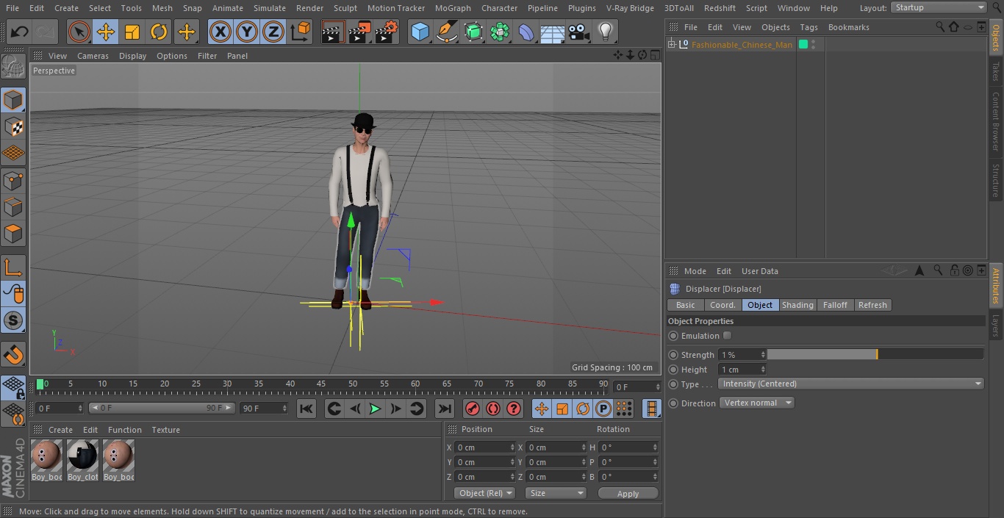Open the Size mode dropdown
The image size is (1004, 518).
coord(556,493)
